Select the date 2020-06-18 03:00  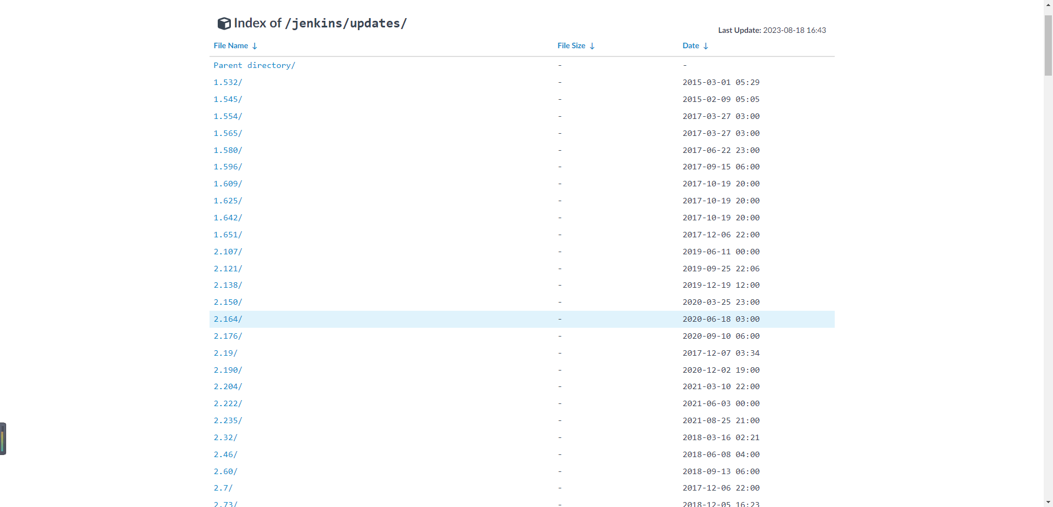tap(721, 319)
